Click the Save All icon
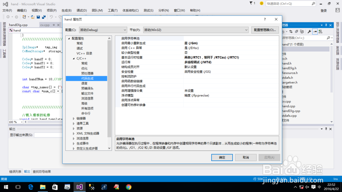 44,17
